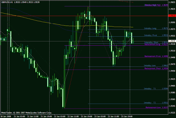This screenshot has height=118, width=176.
Task: Click 1.9655 on the price axis
Action: point(173,2)
